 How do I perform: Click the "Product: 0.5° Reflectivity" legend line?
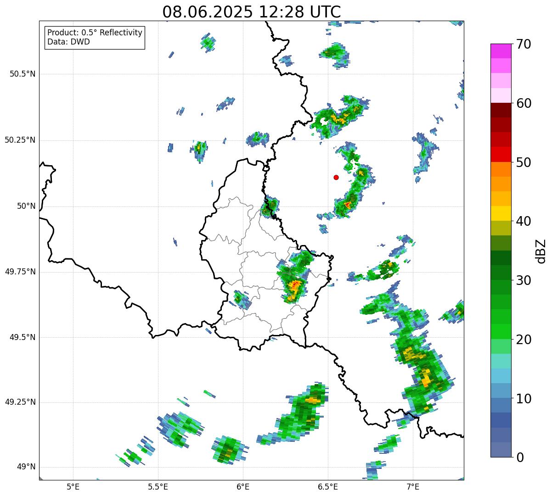pos(95,33)
